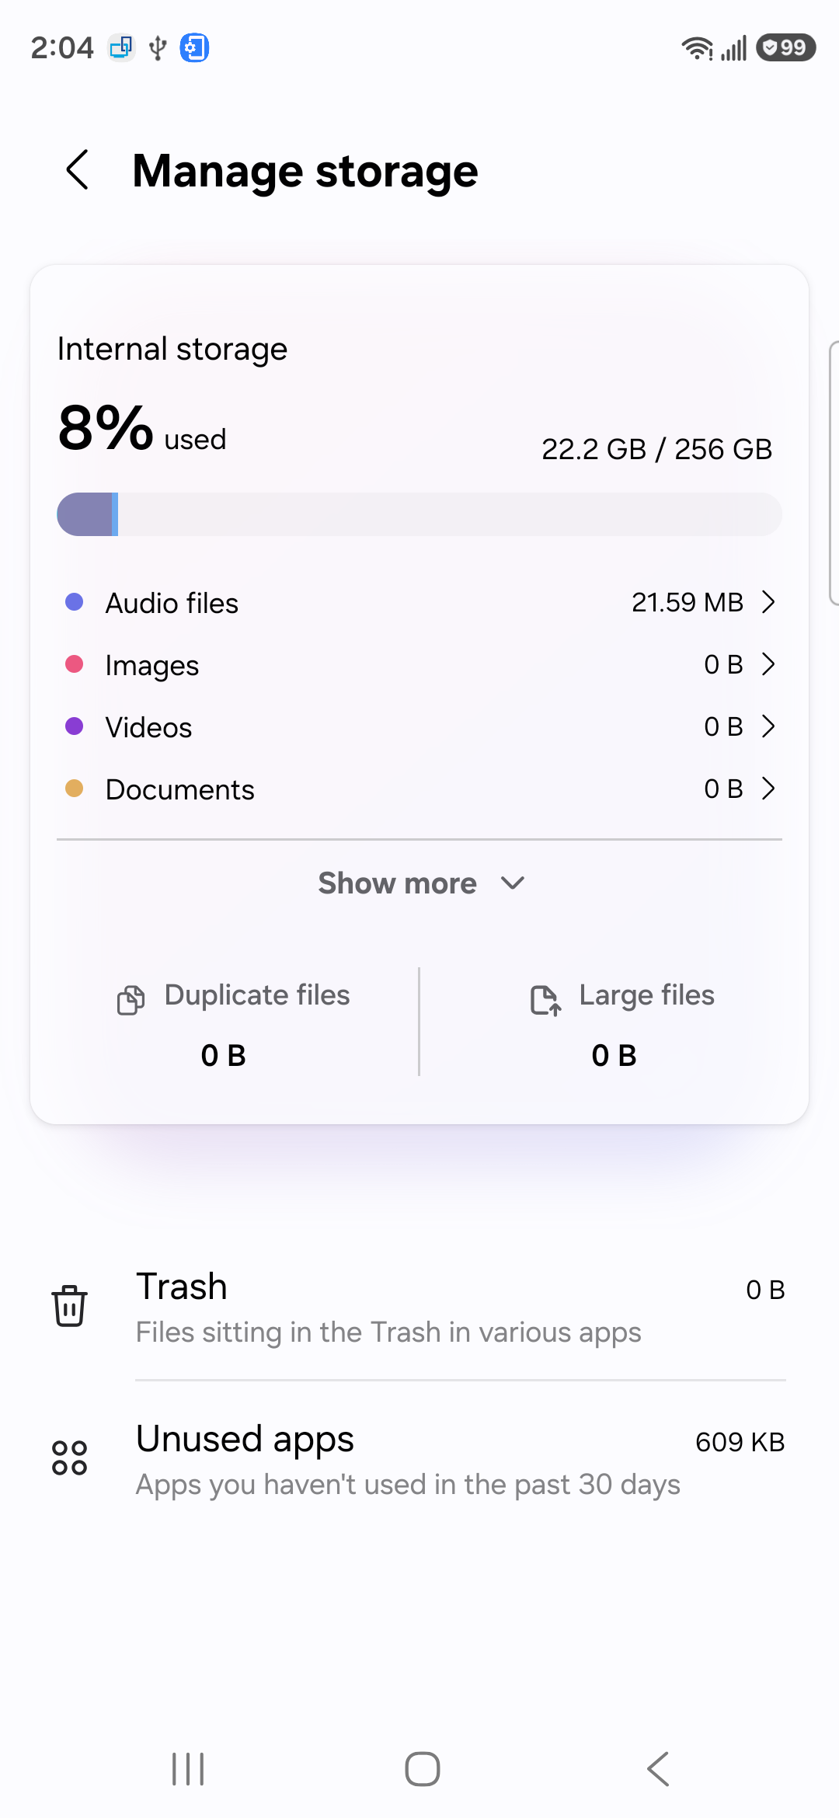Open Images category chevron
This screenshot has width=839, height=1818.
point(768,664)
